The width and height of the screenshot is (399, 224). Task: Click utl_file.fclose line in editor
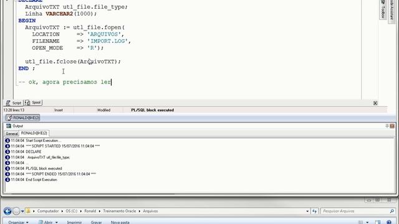[73, 62]
